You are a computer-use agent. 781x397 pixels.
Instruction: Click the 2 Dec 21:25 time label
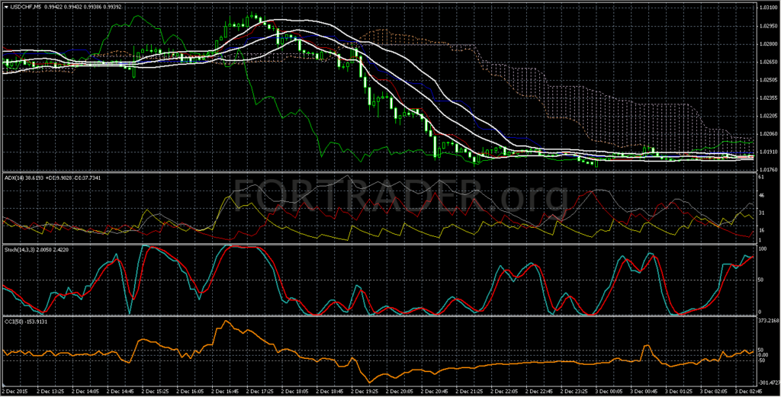tap(471, 392)
